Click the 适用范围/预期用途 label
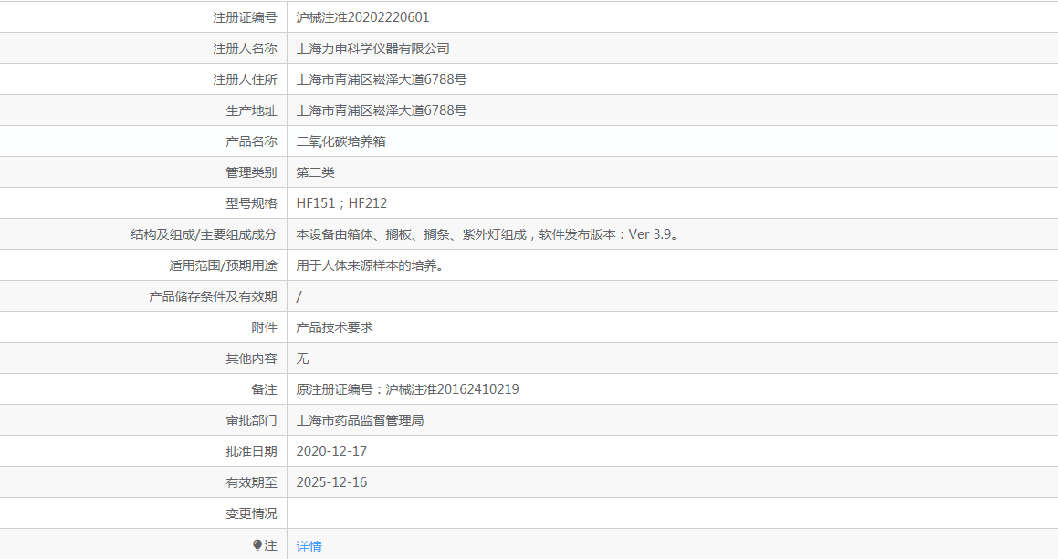 (x=224, y=265)
